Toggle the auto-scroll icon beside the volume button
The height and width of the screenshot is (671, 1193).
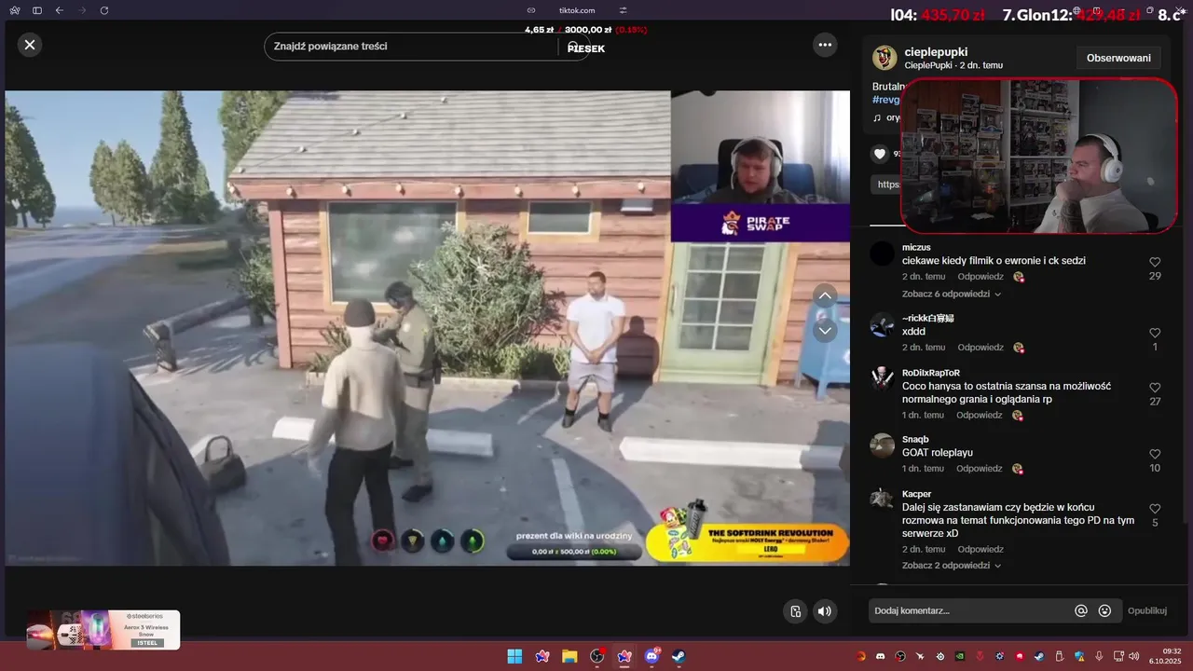point(795,611)
